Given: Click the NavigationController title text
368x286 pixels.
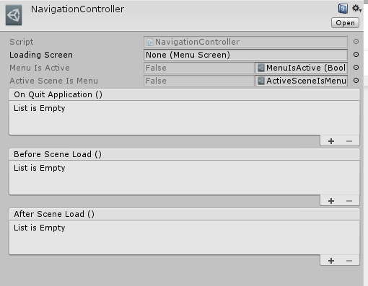Looking at the screenshot, I should click(77, 9).
